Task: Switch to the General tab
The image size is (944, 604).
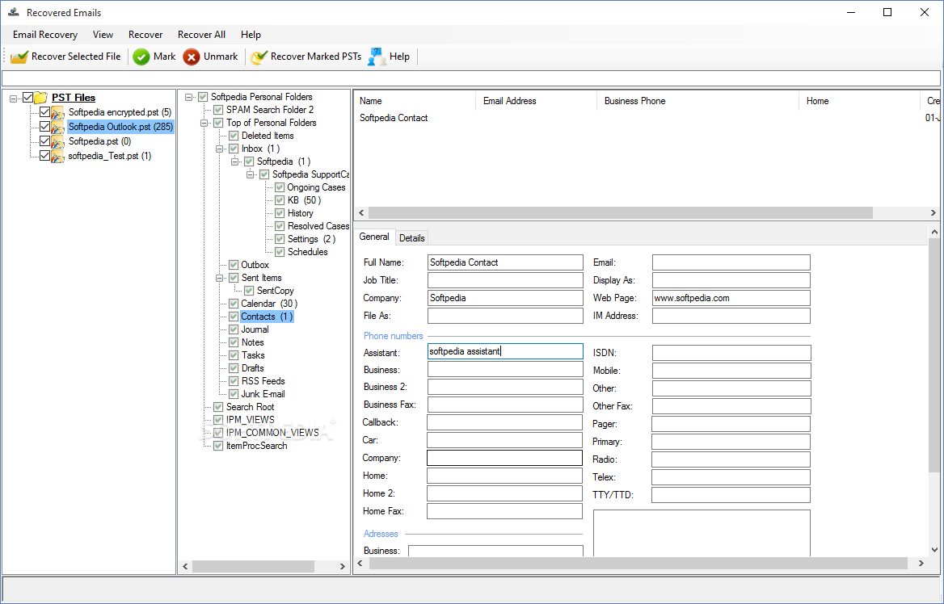Action: [374, 237]
